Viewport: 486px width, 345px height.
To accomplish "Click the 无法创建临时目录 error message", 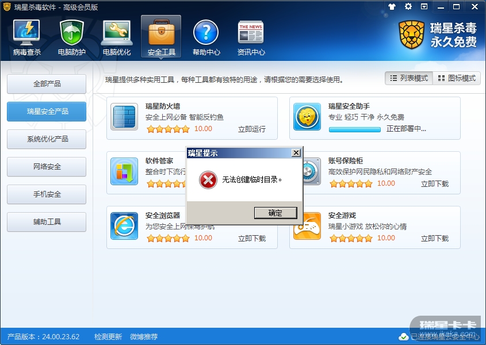I will point(252,180).
